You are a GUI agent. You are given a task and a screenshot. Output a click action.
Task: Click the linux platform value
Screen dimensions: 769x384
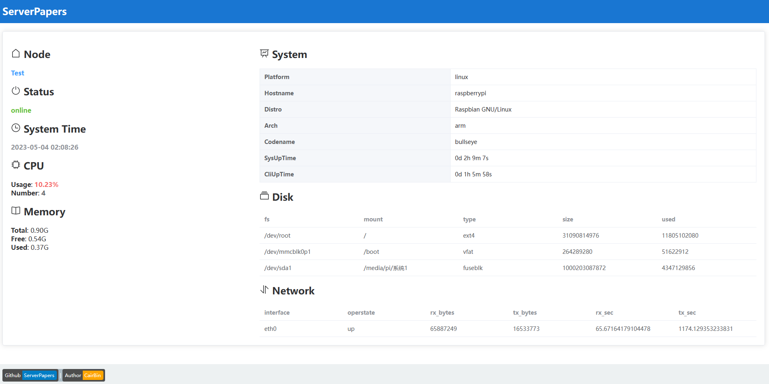coord(462,77)
